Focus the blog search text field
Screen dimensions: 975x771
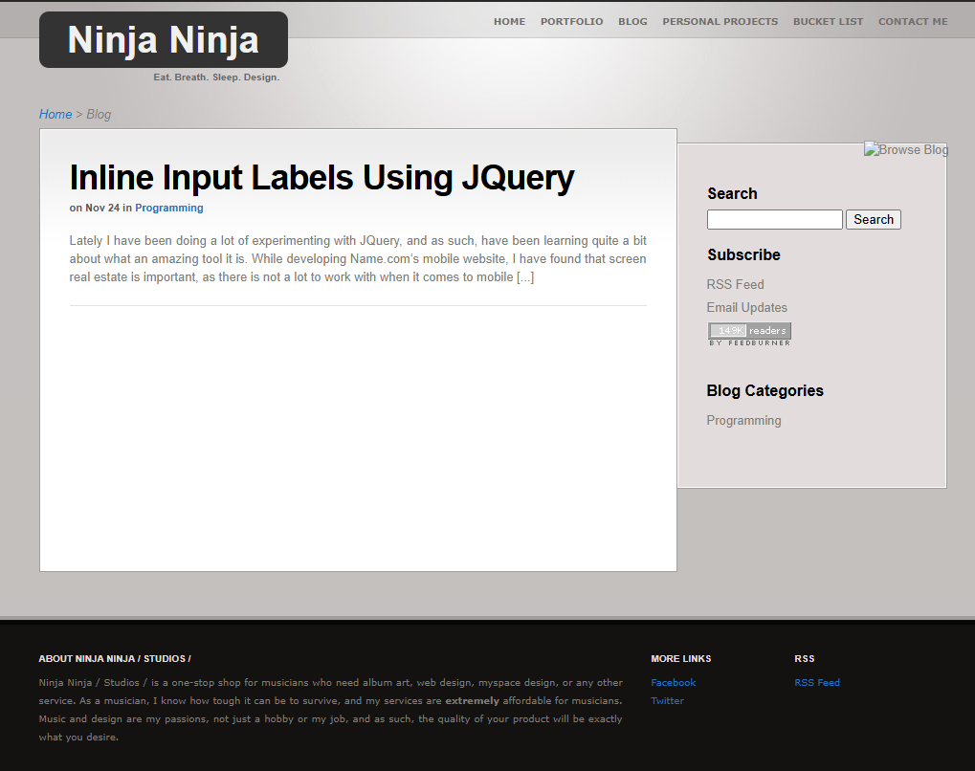point(775,219)
